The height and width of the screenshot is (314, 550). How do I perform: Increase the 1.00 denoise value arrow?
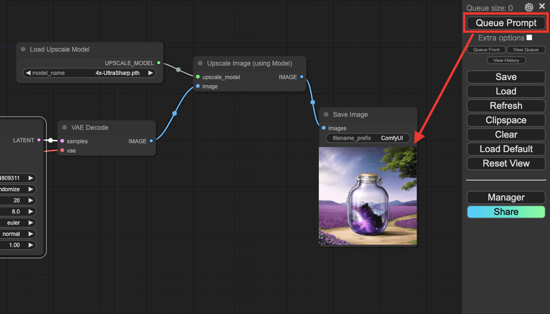tap(31, 245)
